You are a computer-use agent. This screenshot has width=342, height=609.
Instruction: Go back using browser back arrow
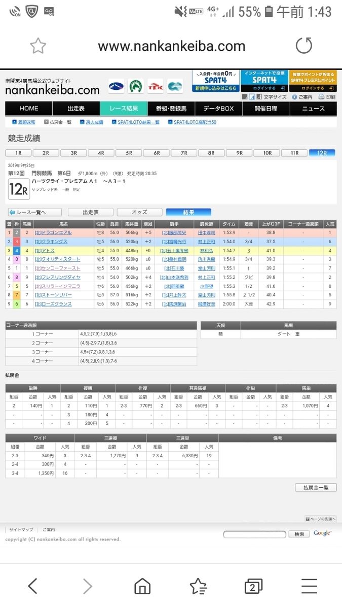point(32,586)
